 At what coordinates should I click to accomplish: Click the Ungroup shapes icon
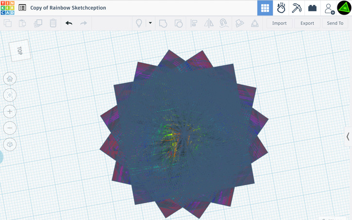[179, 23]
